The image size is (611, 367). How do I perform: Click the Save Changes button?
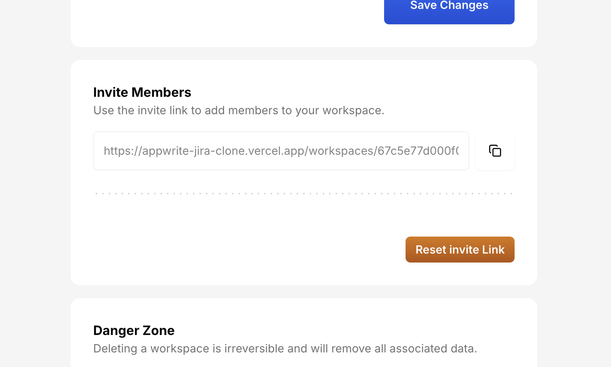[x=449, y=8]
